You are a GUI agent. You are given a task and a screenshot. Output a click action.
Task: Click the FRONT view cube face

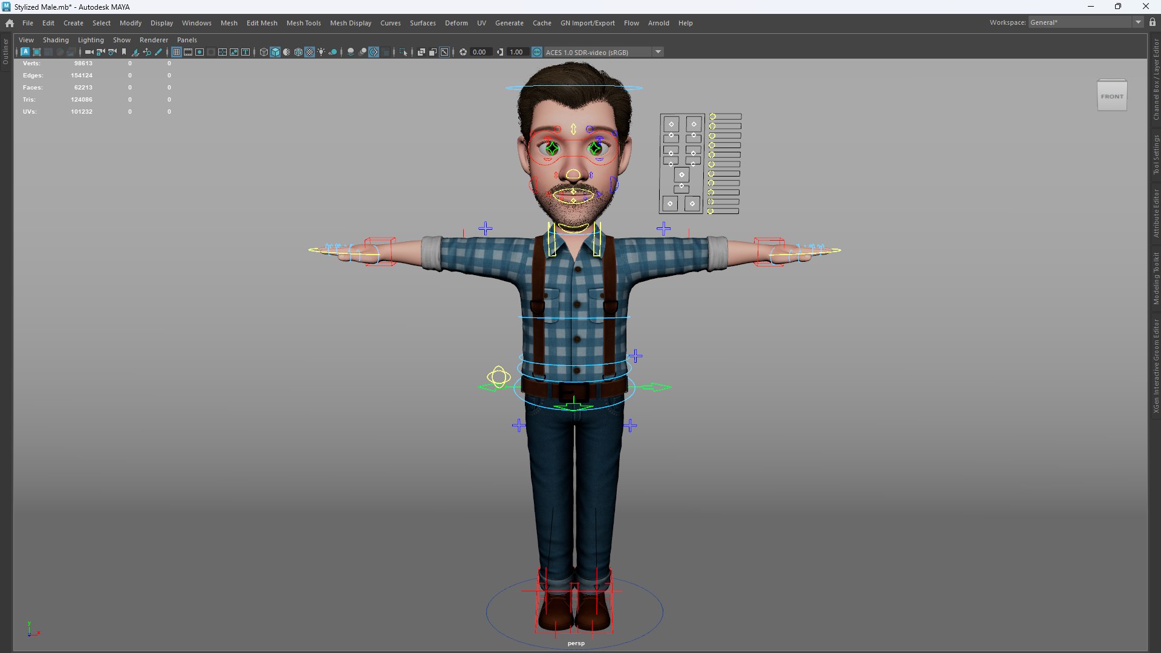pos(1112,96)
